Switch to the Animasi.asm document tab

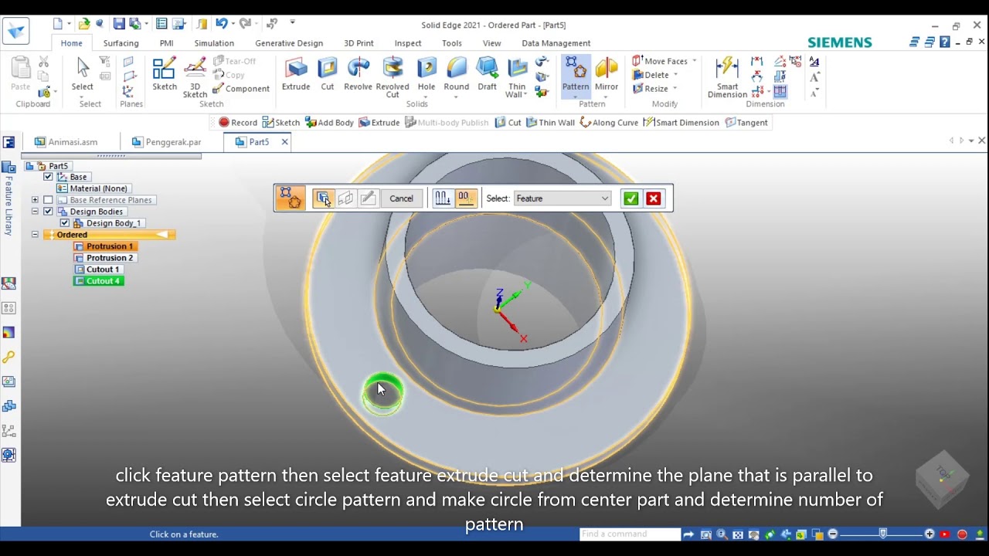(66, 142)
